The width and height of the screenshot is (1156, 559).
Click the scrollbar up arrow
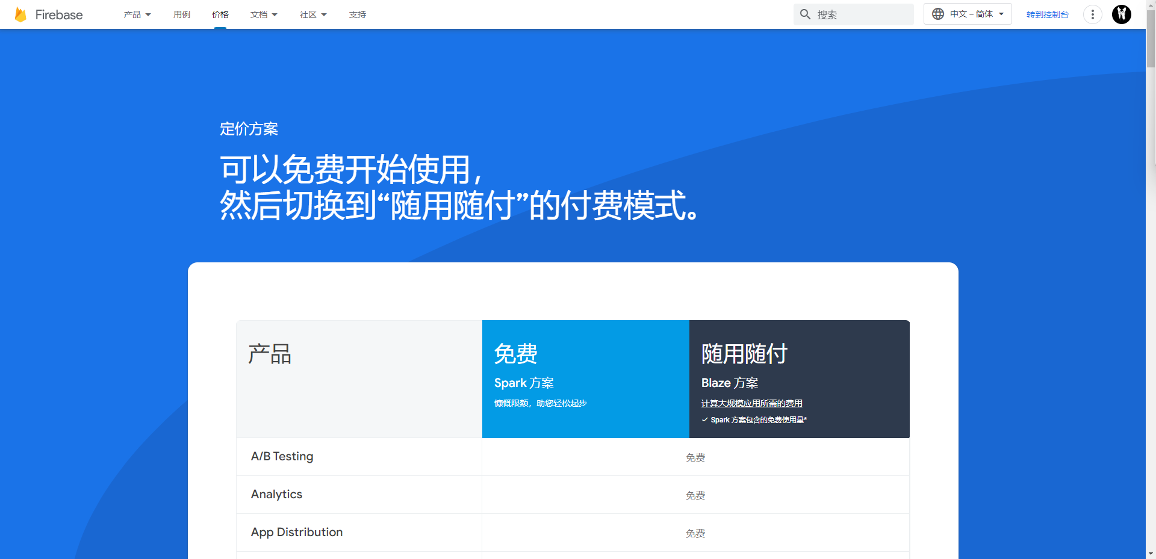(x=1151, y=4)
